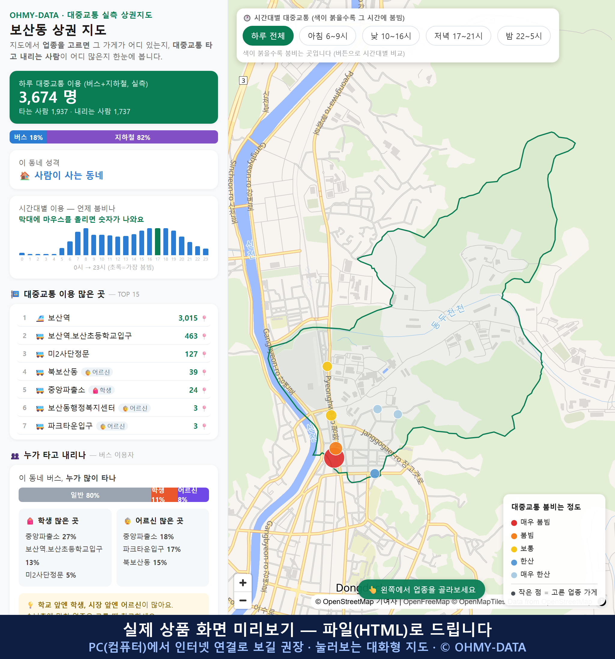Click the 보통 yellow legend entry
Image resolution: width=615 pixels, height=659 pixels.
click(523, 549)
